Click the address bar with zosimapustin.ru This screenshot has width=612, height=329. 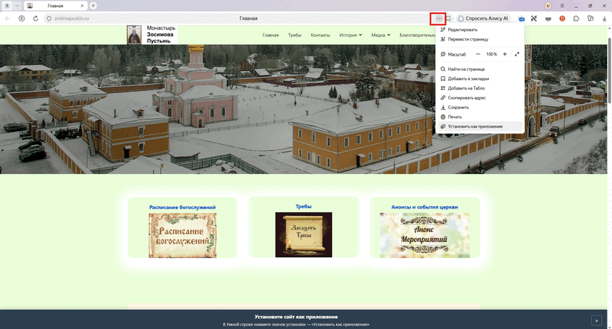pyautogui.click(x=238, y=18)
